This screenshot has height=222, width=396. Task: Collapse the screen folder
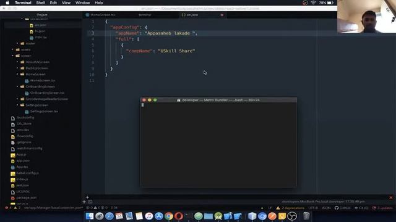[x=26, y=56]
